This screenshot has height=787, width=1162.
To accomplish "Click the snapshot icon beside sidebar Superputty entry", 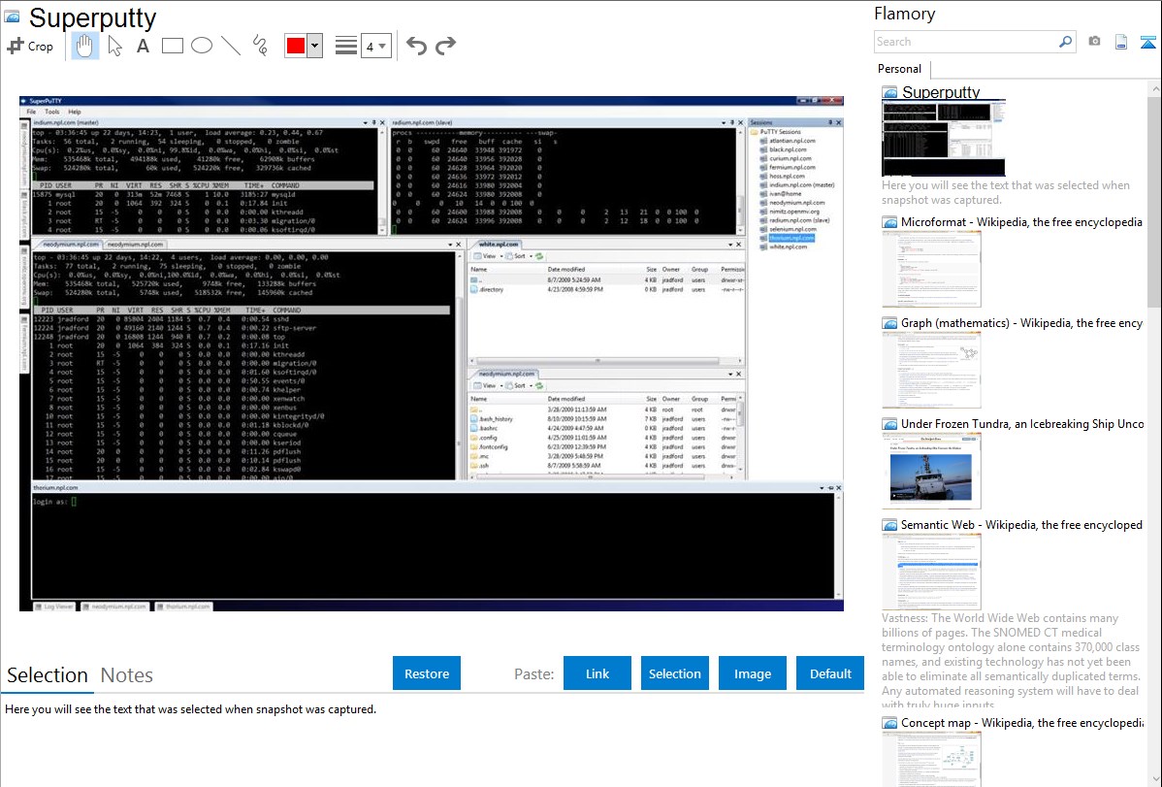I will [x=889, y=93].
